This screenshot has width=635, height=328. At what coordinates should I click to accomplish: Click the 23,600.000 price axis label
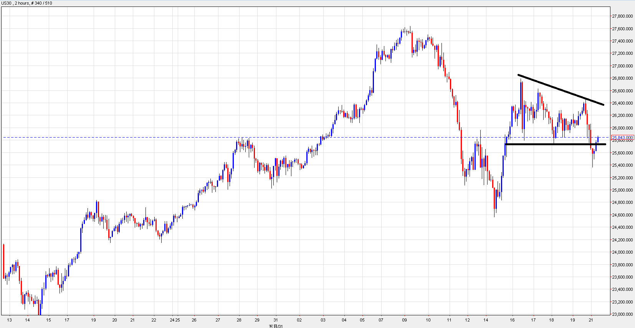(622, 277)
